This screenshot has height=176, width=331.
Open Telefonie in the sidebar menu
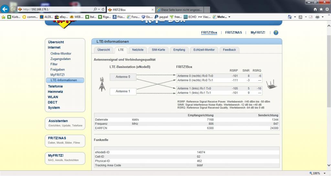[55, 86]
